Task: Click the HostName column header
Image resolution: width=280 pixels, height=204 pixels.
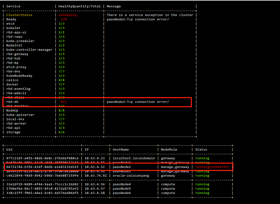Action: coord(121,150)
